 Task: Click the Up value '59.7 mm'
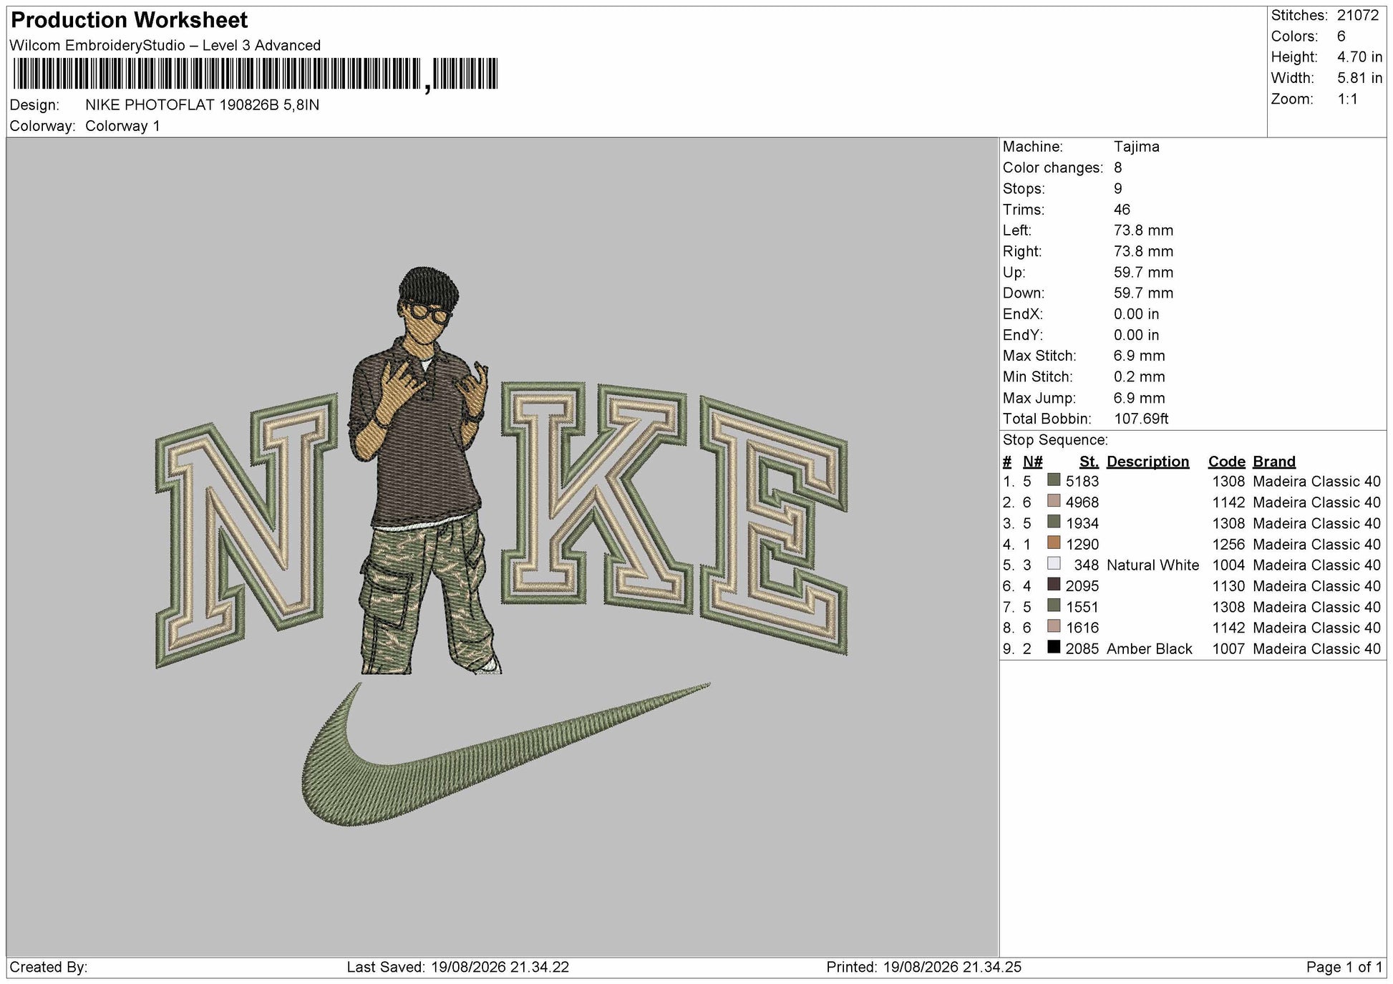1144,273
